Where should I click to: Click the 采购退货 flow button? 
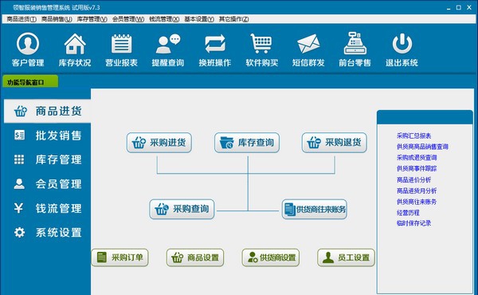335,143
